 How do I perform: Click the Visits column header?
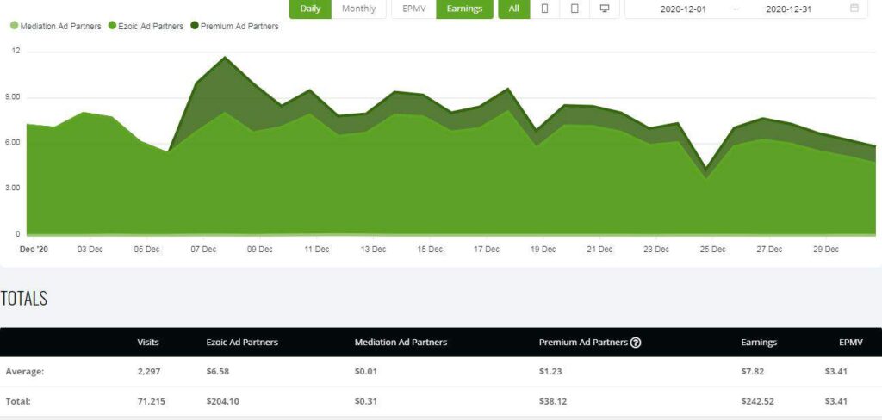point(148,343)
